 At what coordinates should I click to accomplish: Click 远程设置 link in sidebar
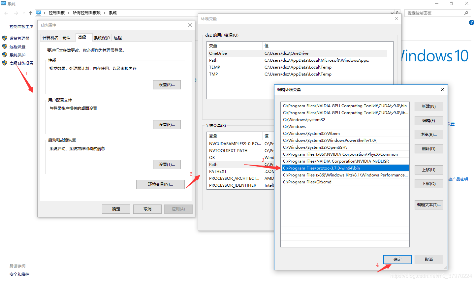pyautogui.click(x=17, y=47)
